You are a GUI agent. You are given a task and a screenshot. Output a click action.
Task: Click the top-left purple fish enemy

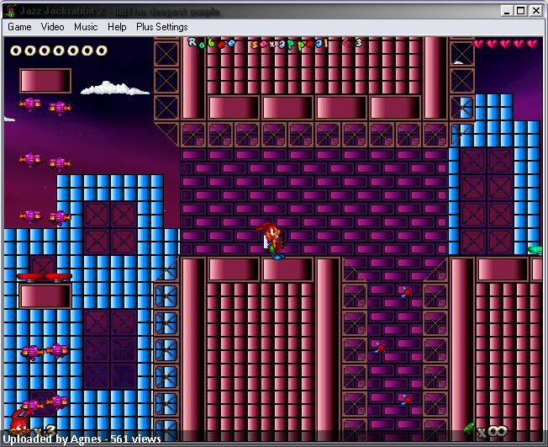click(30, 104)
